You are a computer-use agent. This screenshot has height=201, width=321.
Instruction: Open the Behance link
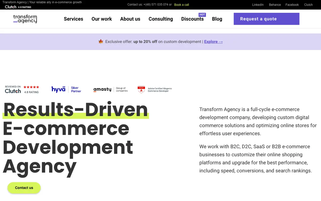click(x=275, y=5)
